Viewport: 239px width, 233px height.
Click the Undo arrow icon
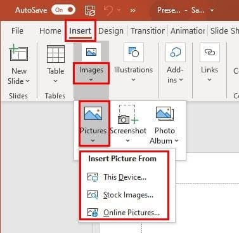pos(108,10)
